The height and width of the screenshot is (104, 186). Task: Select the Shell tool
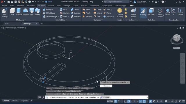(63, 16)
